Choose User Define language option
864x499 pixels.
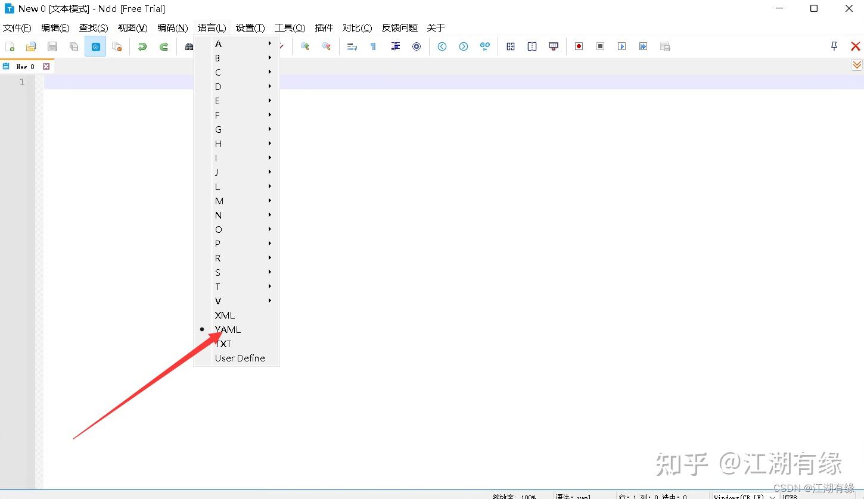coord(240,358)
